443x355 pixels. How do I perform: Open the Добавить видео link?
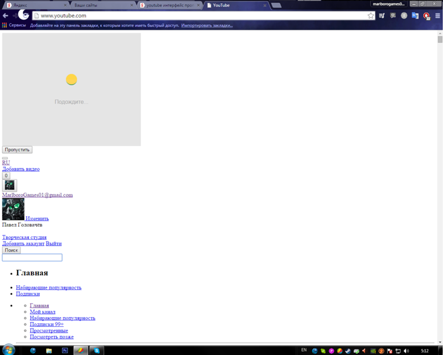[21, 169]
